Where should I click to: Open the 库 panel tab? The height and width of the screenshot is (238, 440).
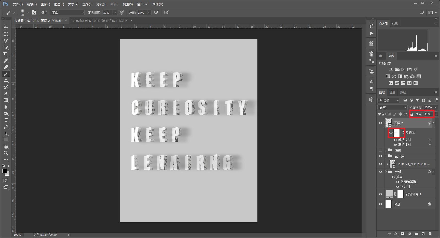click(x=381, y=56)
